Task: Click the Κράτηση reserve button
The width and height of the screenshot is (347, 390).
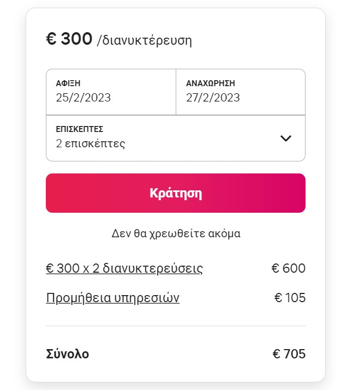Action: pyautogui.click(x=175, y=193)
